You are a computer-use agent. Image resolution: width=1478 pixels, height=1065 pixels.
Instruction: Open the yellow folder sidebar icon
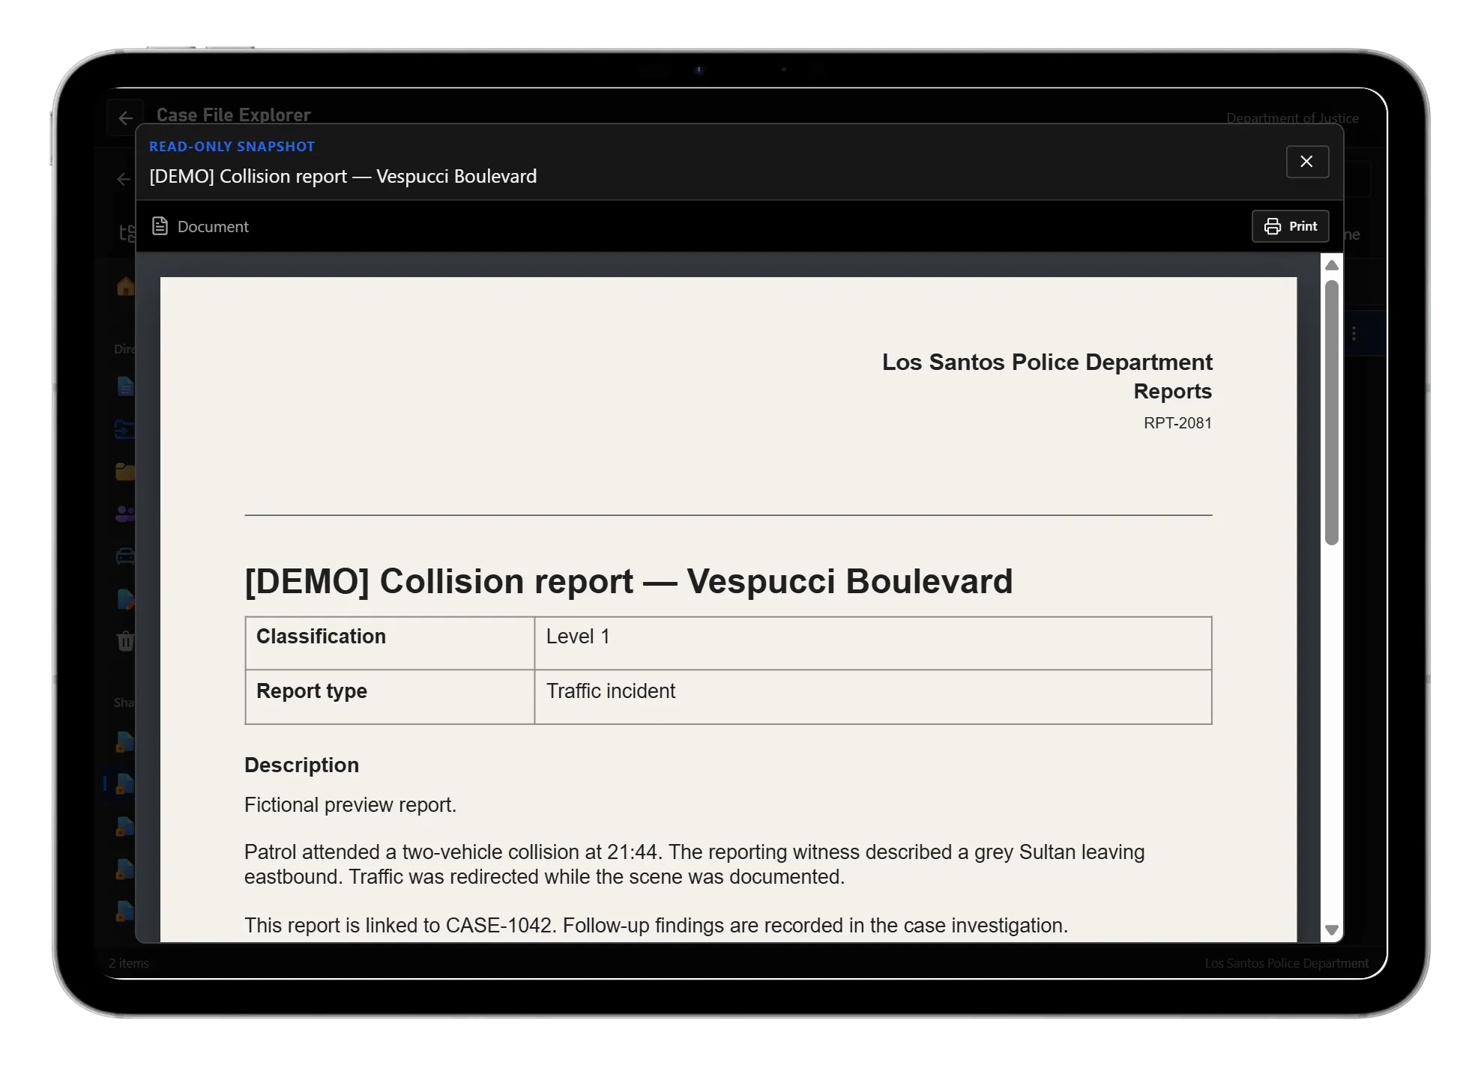click(125, 472)
